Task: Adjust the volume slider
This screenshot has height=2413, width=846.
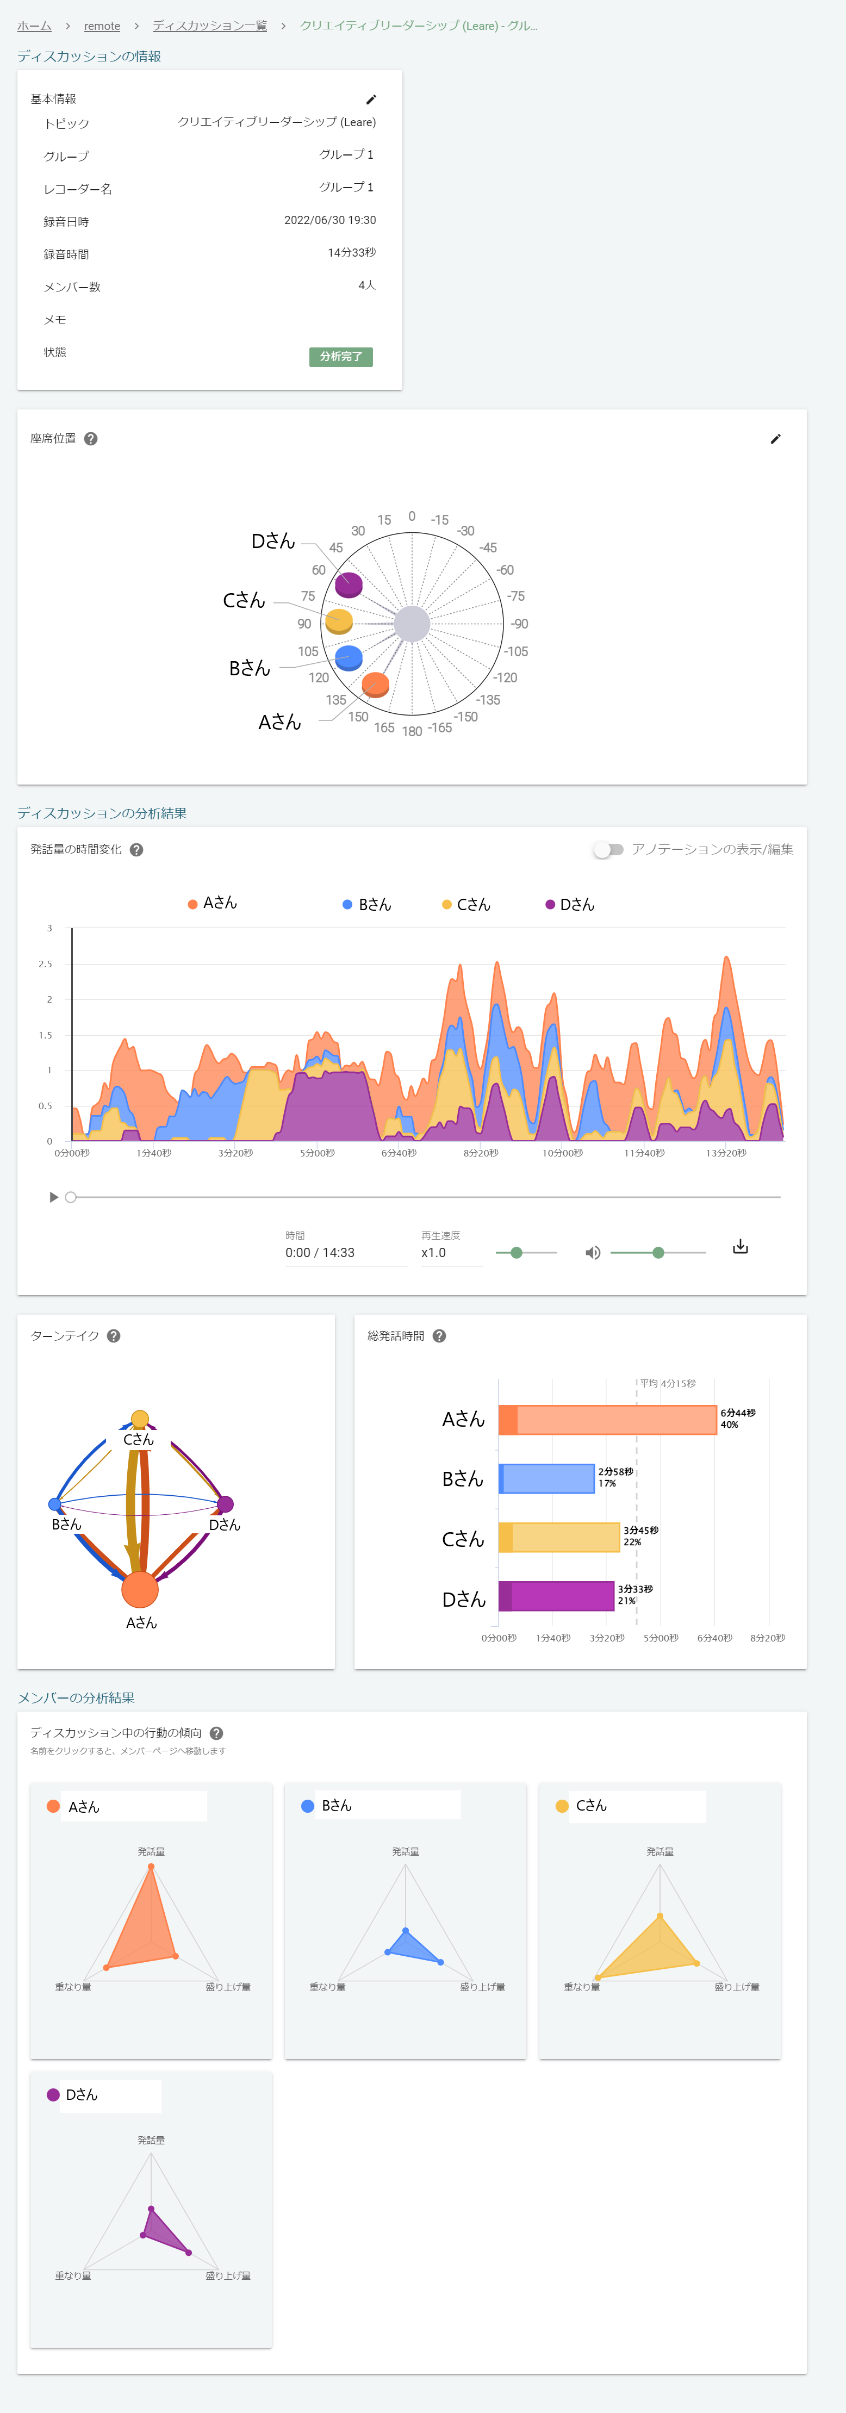Action: [x=658, y=1252]
